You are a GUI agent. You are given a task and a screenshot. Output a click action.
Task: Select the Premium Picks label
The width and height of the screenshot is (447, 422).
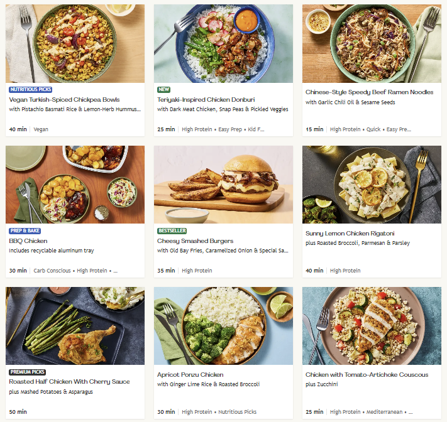point(28,372)
